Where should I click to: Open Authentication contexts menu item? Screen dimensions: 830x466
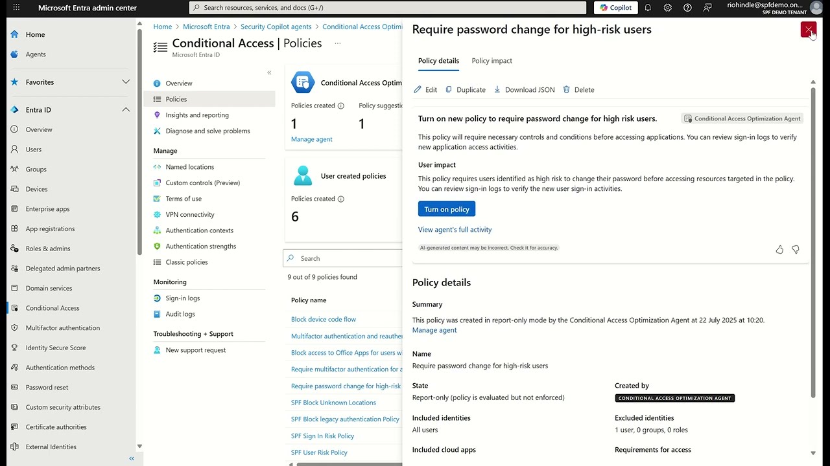tap(199, 230)
